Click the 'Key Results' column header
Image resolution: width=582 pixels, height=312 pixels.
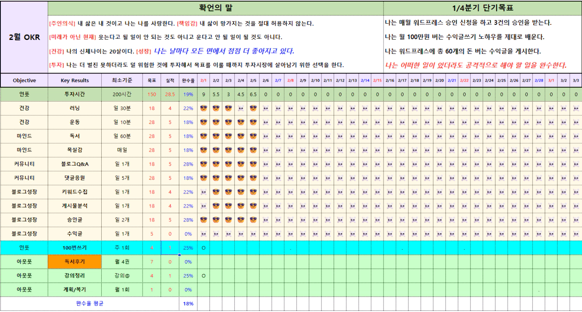[74, 80]
